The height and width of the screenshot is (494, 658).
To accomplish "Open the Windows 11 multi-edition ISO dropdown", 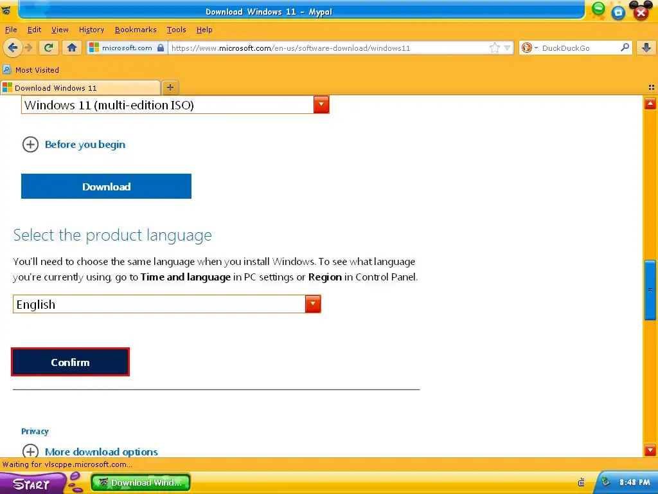I will coord(175,105).
